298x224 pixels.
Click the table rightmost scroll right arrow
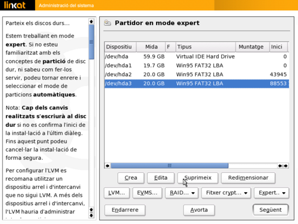(x=286, y=166)
